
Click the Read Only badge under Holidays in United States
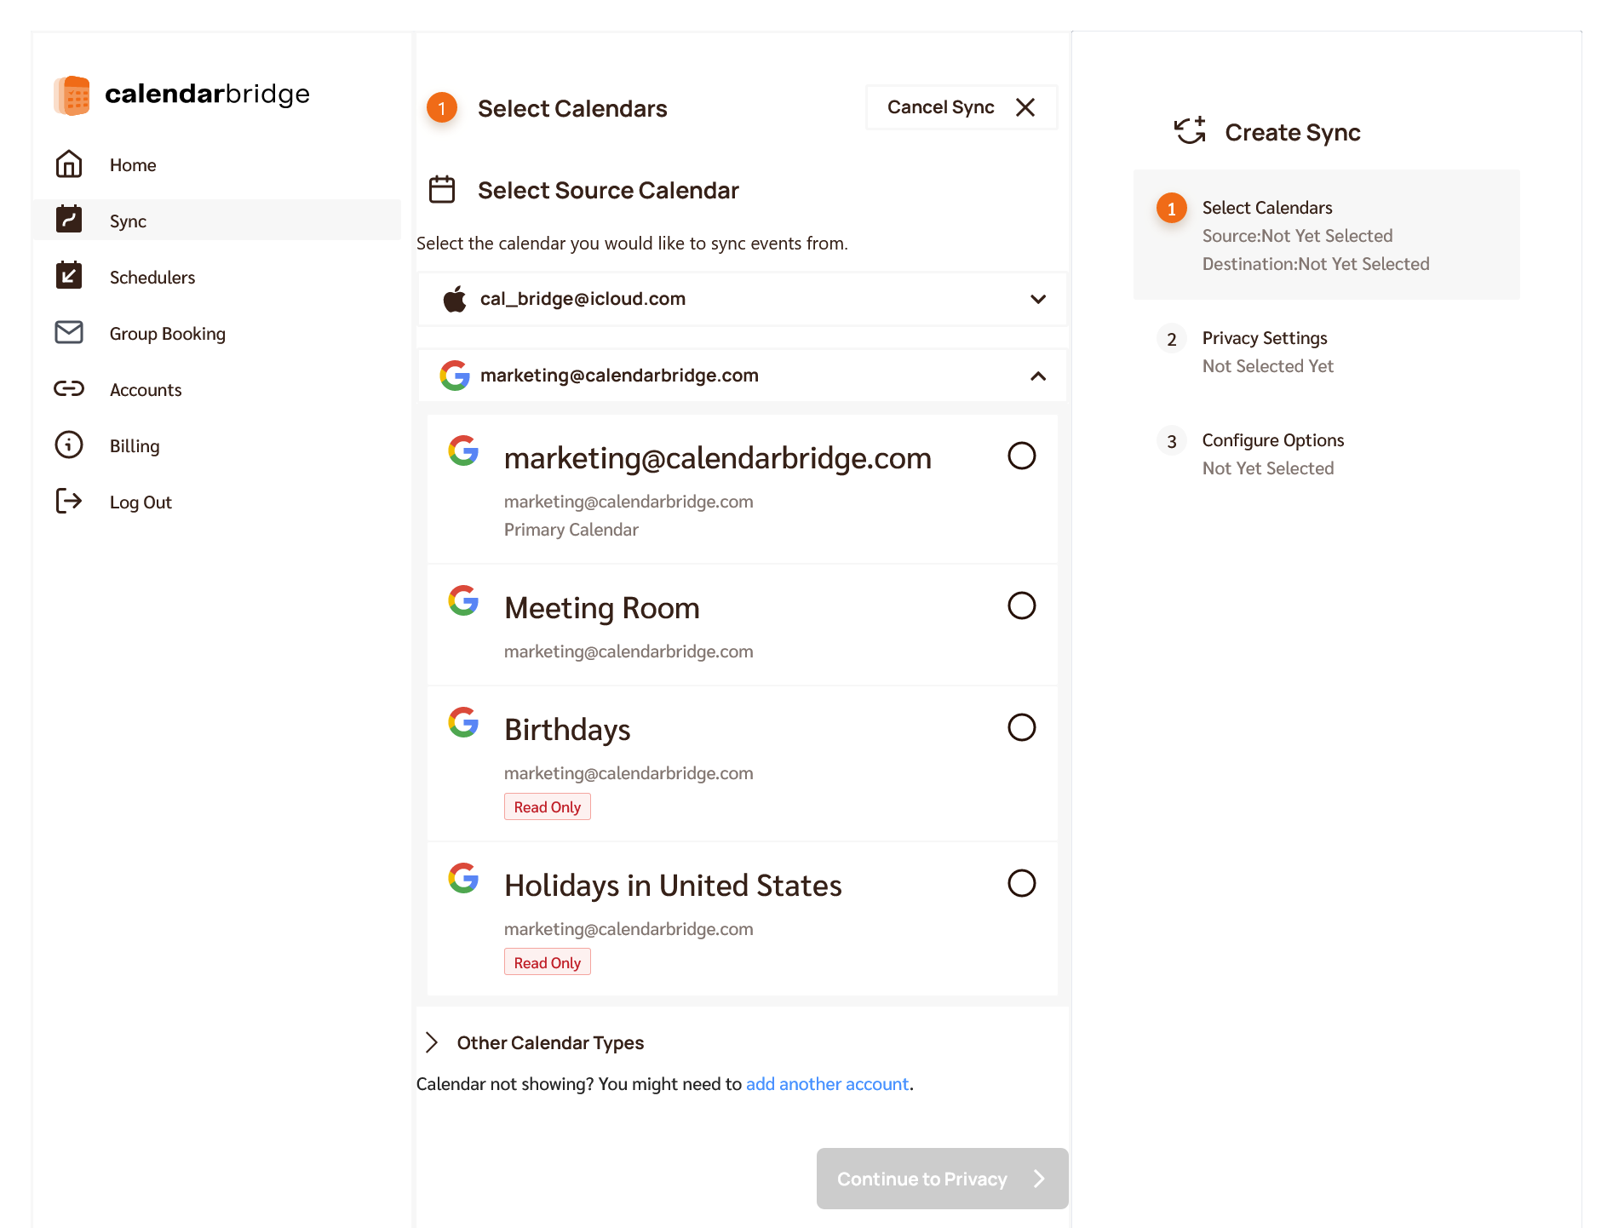[x=547, y=962]
